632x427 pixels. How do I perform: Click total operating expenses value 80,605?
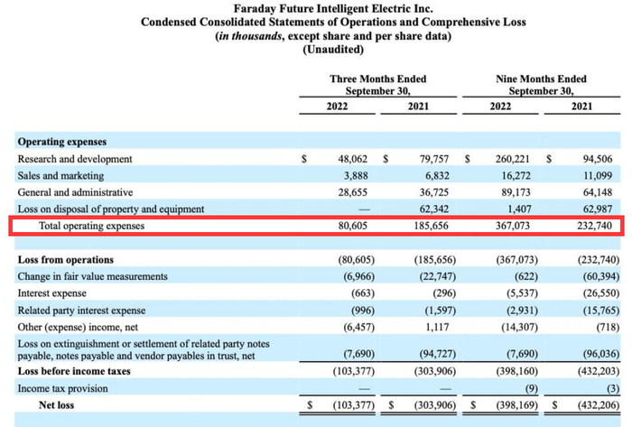tap(353, 226)
